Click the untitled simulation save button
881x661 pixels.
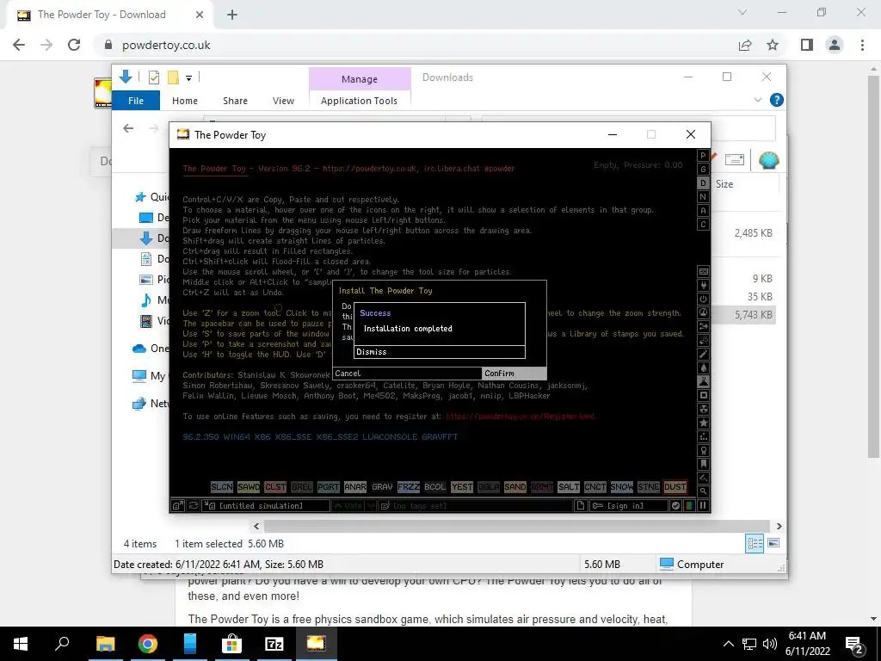click(x=267, y=505)
